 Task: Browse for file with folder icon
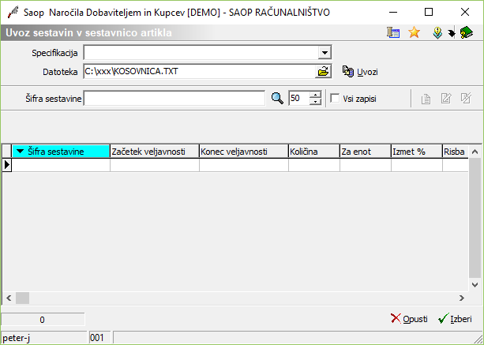click(x=323, y=72)
